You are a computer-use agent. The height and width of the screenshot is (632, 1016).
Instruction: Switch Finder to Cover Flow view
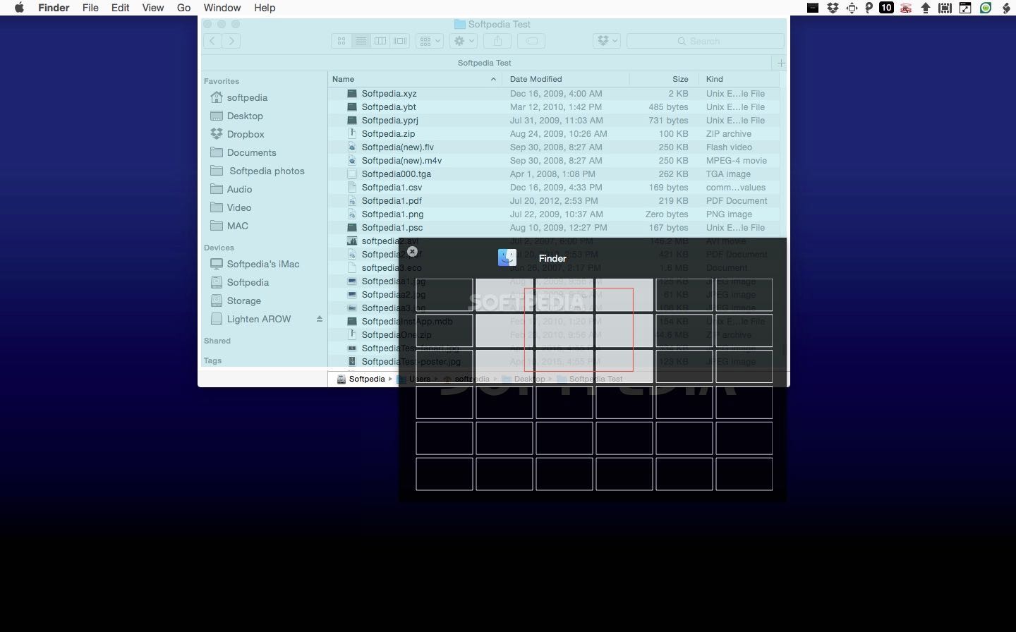[x=400, y=41]
